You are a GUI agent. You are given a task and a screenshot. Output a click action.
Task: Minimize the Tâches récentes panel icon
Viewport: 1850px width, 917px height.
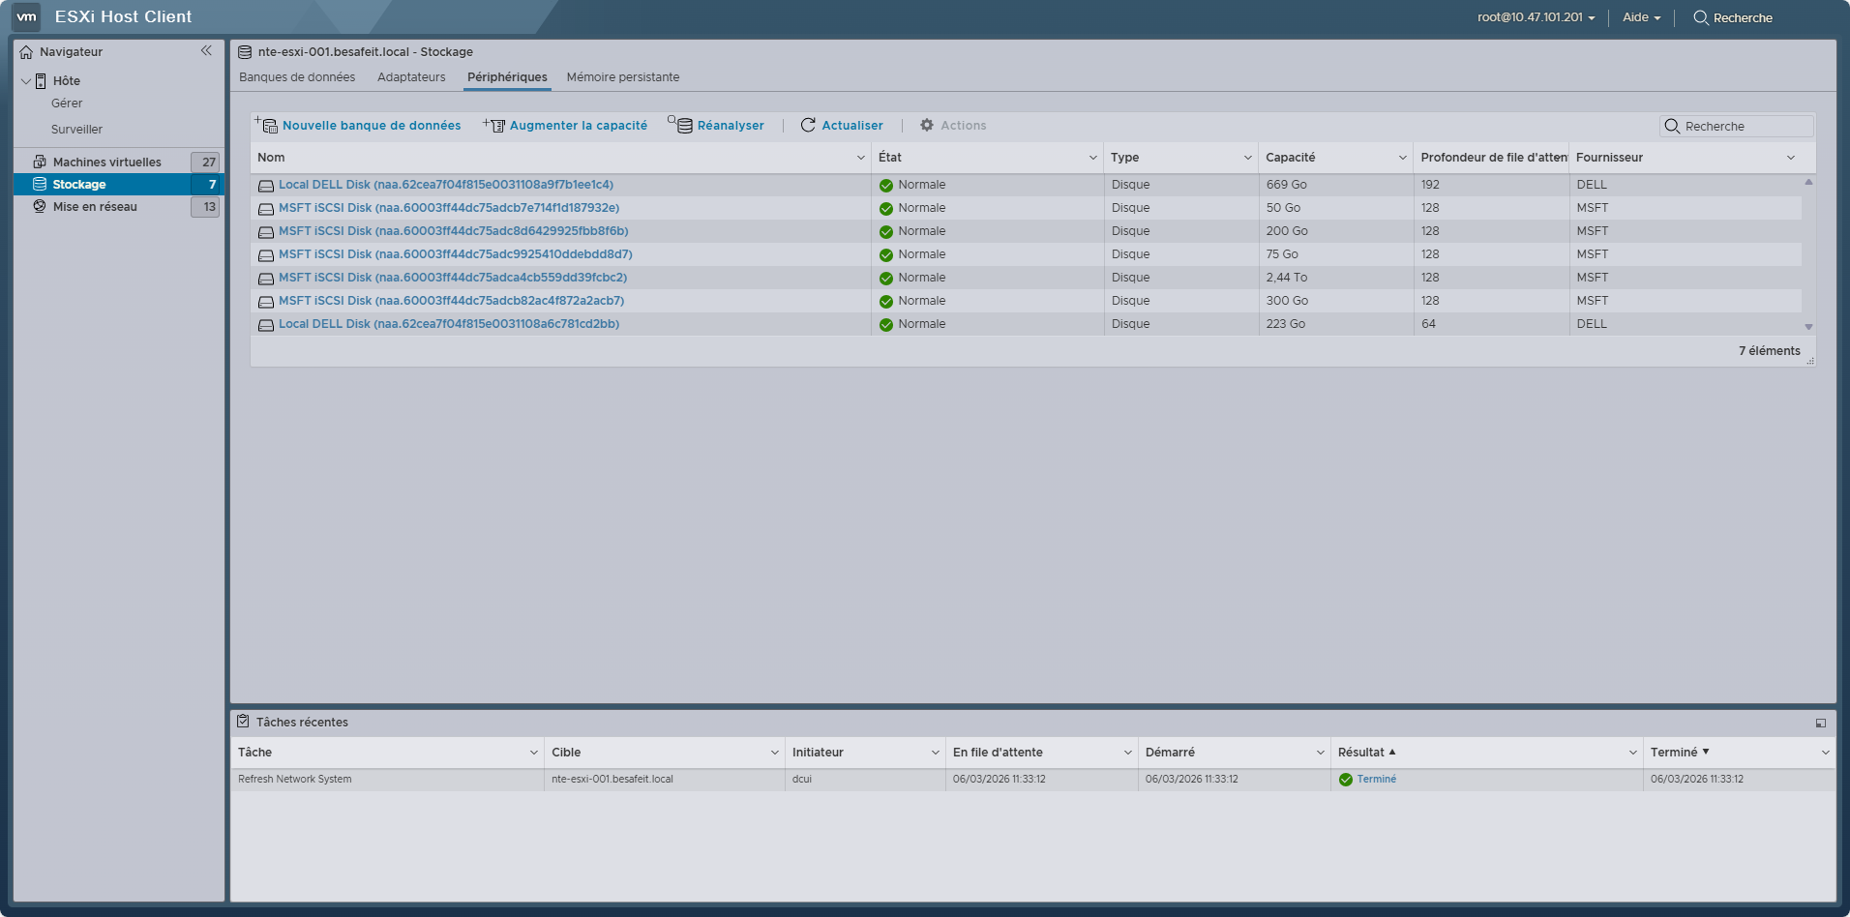(1821, 723)
